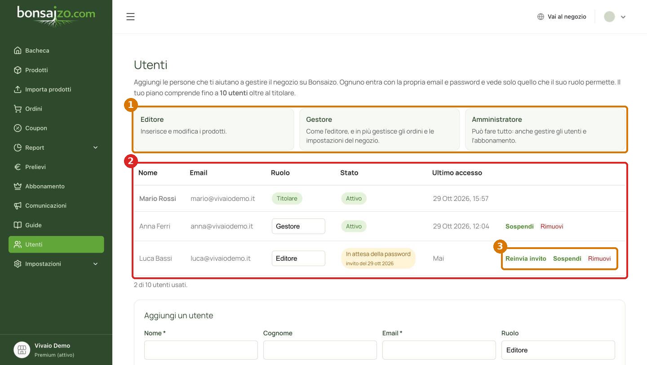This screenshot has height=365, width=647.
Task: Focus the Email input in Aggiungi un utente
Action: 439,350
